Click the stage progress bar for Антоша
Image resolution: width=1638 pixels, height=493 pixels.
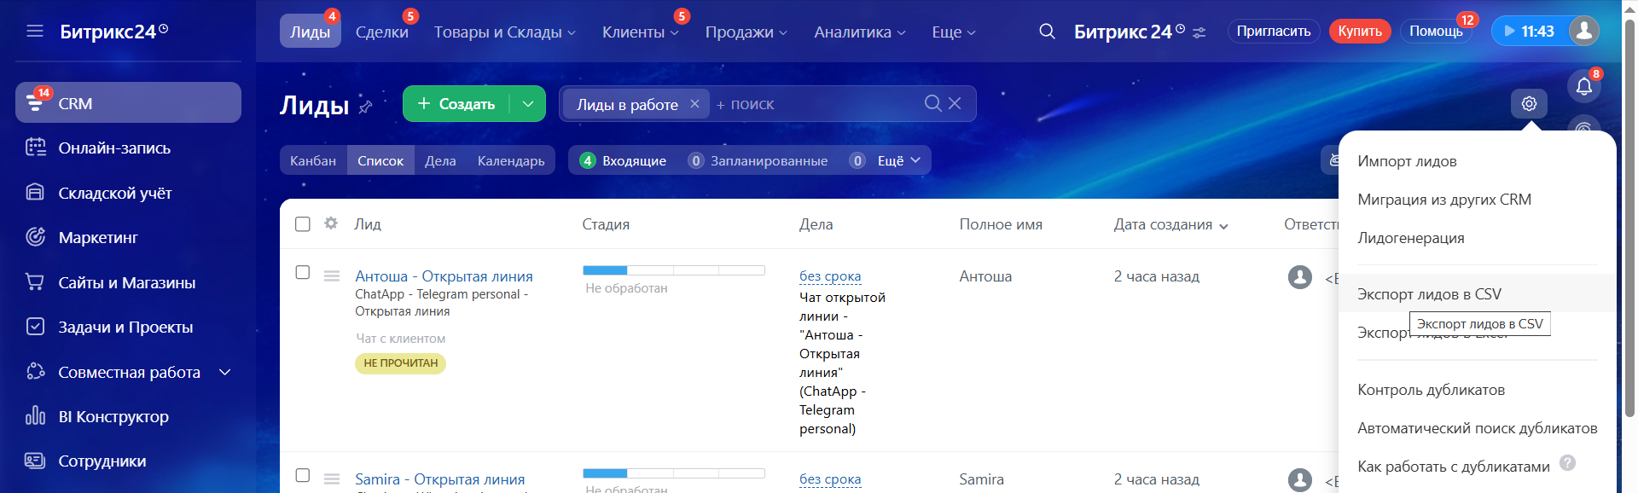(673, 270)
